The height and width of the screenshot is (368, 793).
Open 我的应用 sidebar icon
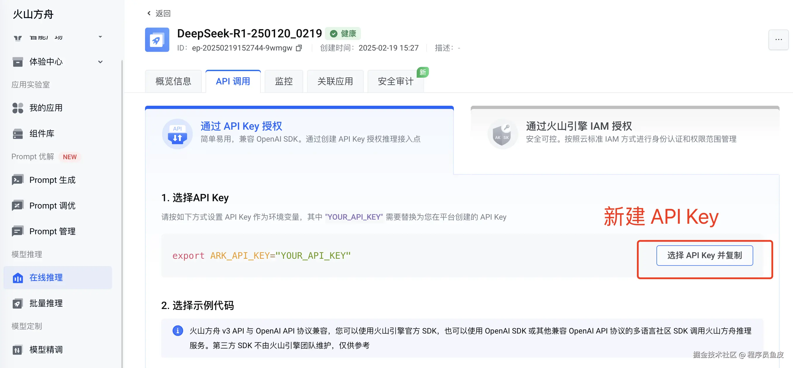18,108
